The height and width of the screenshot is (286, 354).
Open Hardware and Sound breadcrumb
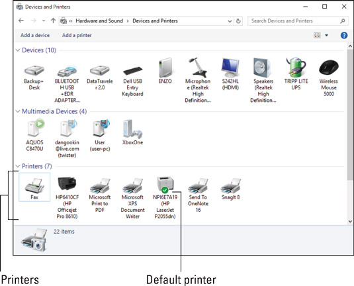[99, 21]
